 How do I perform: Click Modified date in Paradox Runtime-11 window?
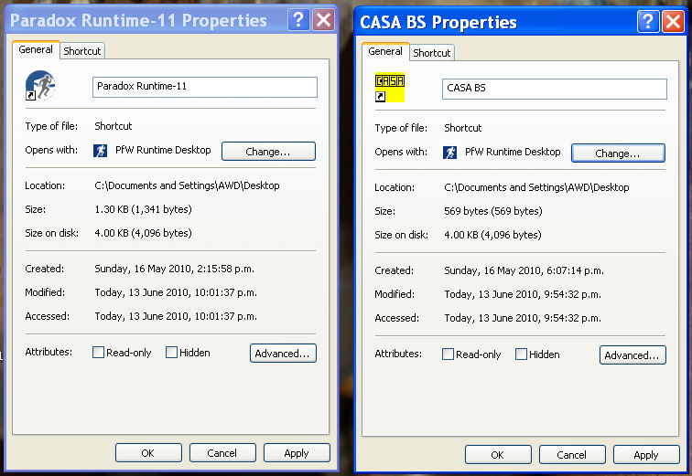(176, 292)
